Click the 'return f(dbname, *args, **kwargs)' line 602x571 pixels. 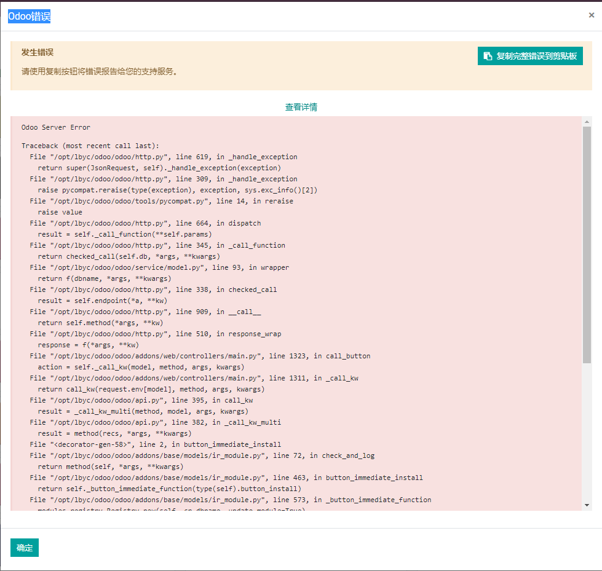click(105, 278)
